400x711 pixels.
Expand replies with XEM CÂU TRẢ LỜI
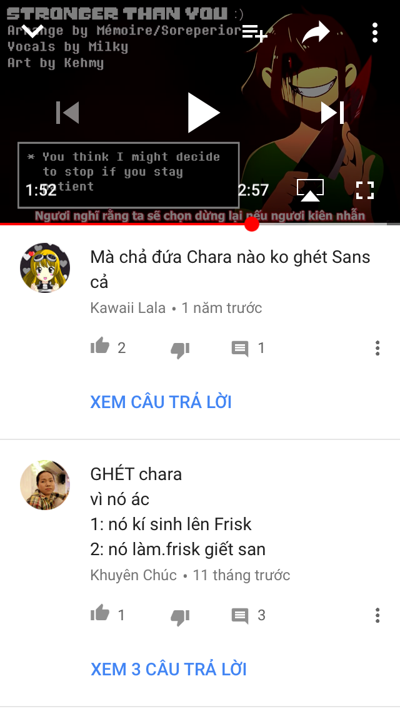(161, 402)
